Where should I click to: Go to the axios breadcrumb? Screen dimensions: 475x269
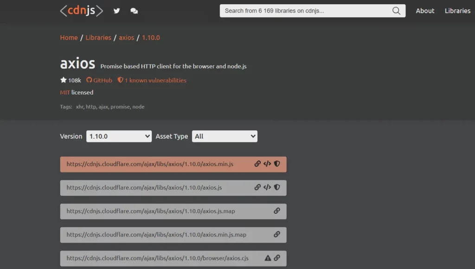(x=126, y=38)
